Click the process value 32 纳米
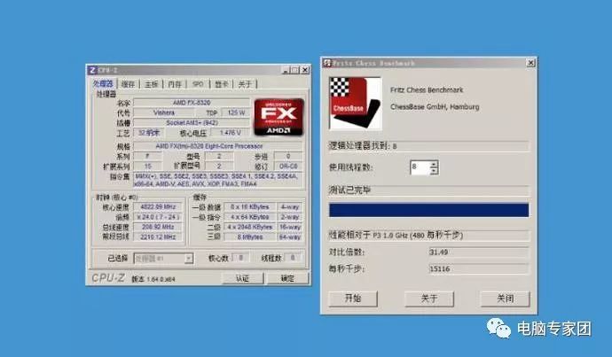 [149, 133]
